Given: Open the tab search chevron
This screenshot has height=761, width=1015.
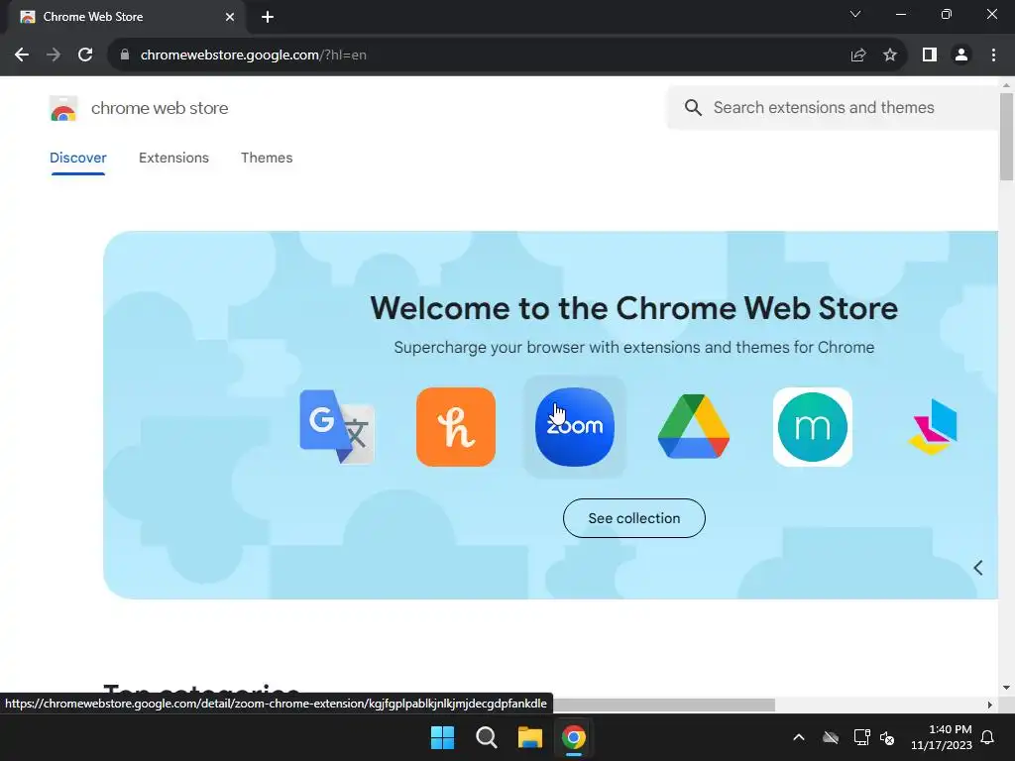Looking at the screenshot, I should [x=855, y=14].
